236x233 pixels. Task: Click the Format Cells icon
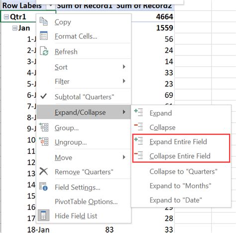pos(44,36)
